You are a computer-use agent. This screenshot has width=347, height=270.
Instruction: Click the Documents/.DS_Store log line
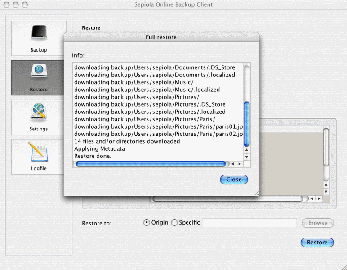[155, 67]
